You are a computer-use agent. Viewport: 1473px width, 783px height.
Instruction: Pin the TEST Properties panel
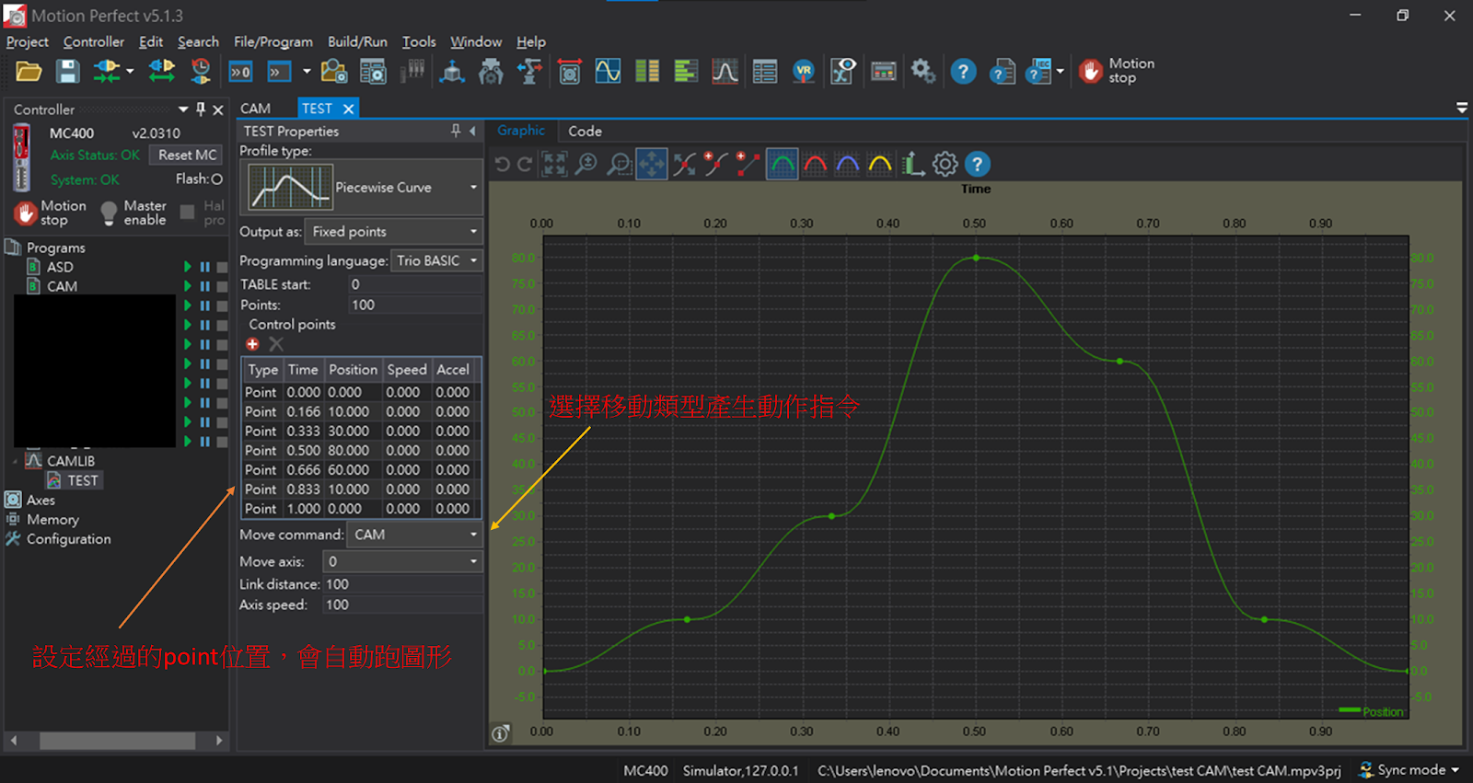point(456,131)
